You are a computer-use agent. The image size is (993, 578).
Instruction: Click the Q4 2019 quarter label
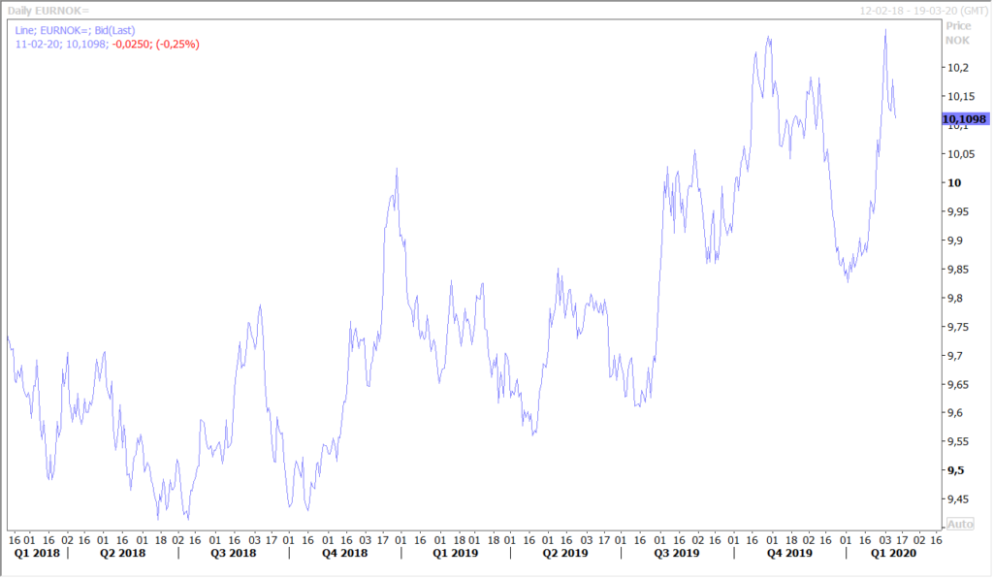click(789, 553)
